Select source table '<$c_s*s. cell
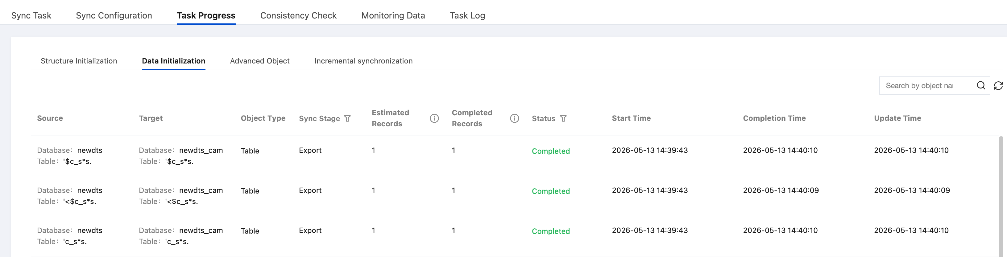This screenshot has width=1007, height=257. 70,196
